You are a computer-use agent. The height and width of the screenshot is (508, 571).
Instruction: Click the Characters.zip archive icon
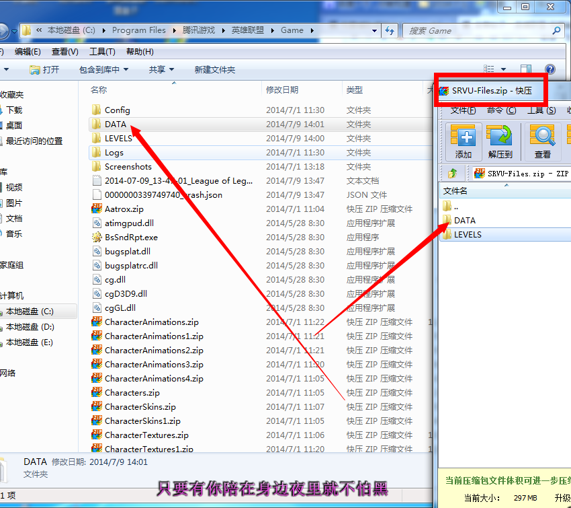pyautogui.click(x=97, y=393)
